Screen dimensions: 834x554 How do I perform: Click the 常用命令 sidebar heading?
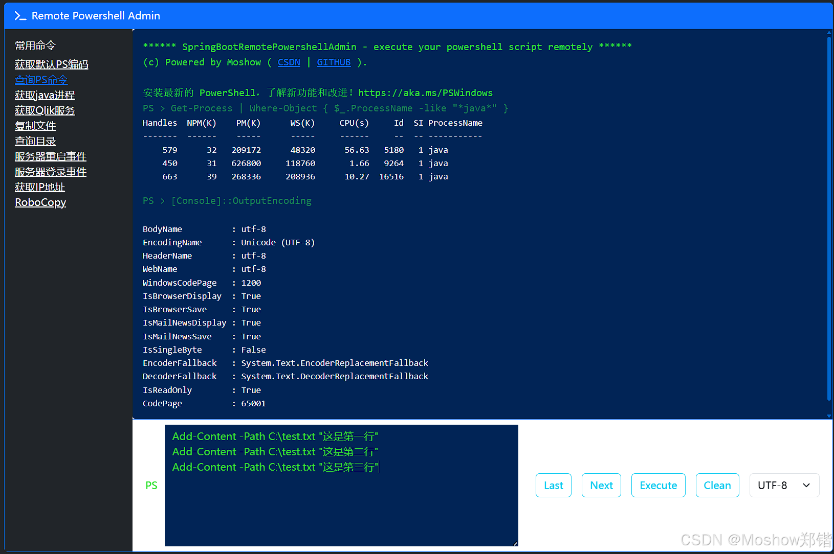point(35,45)
